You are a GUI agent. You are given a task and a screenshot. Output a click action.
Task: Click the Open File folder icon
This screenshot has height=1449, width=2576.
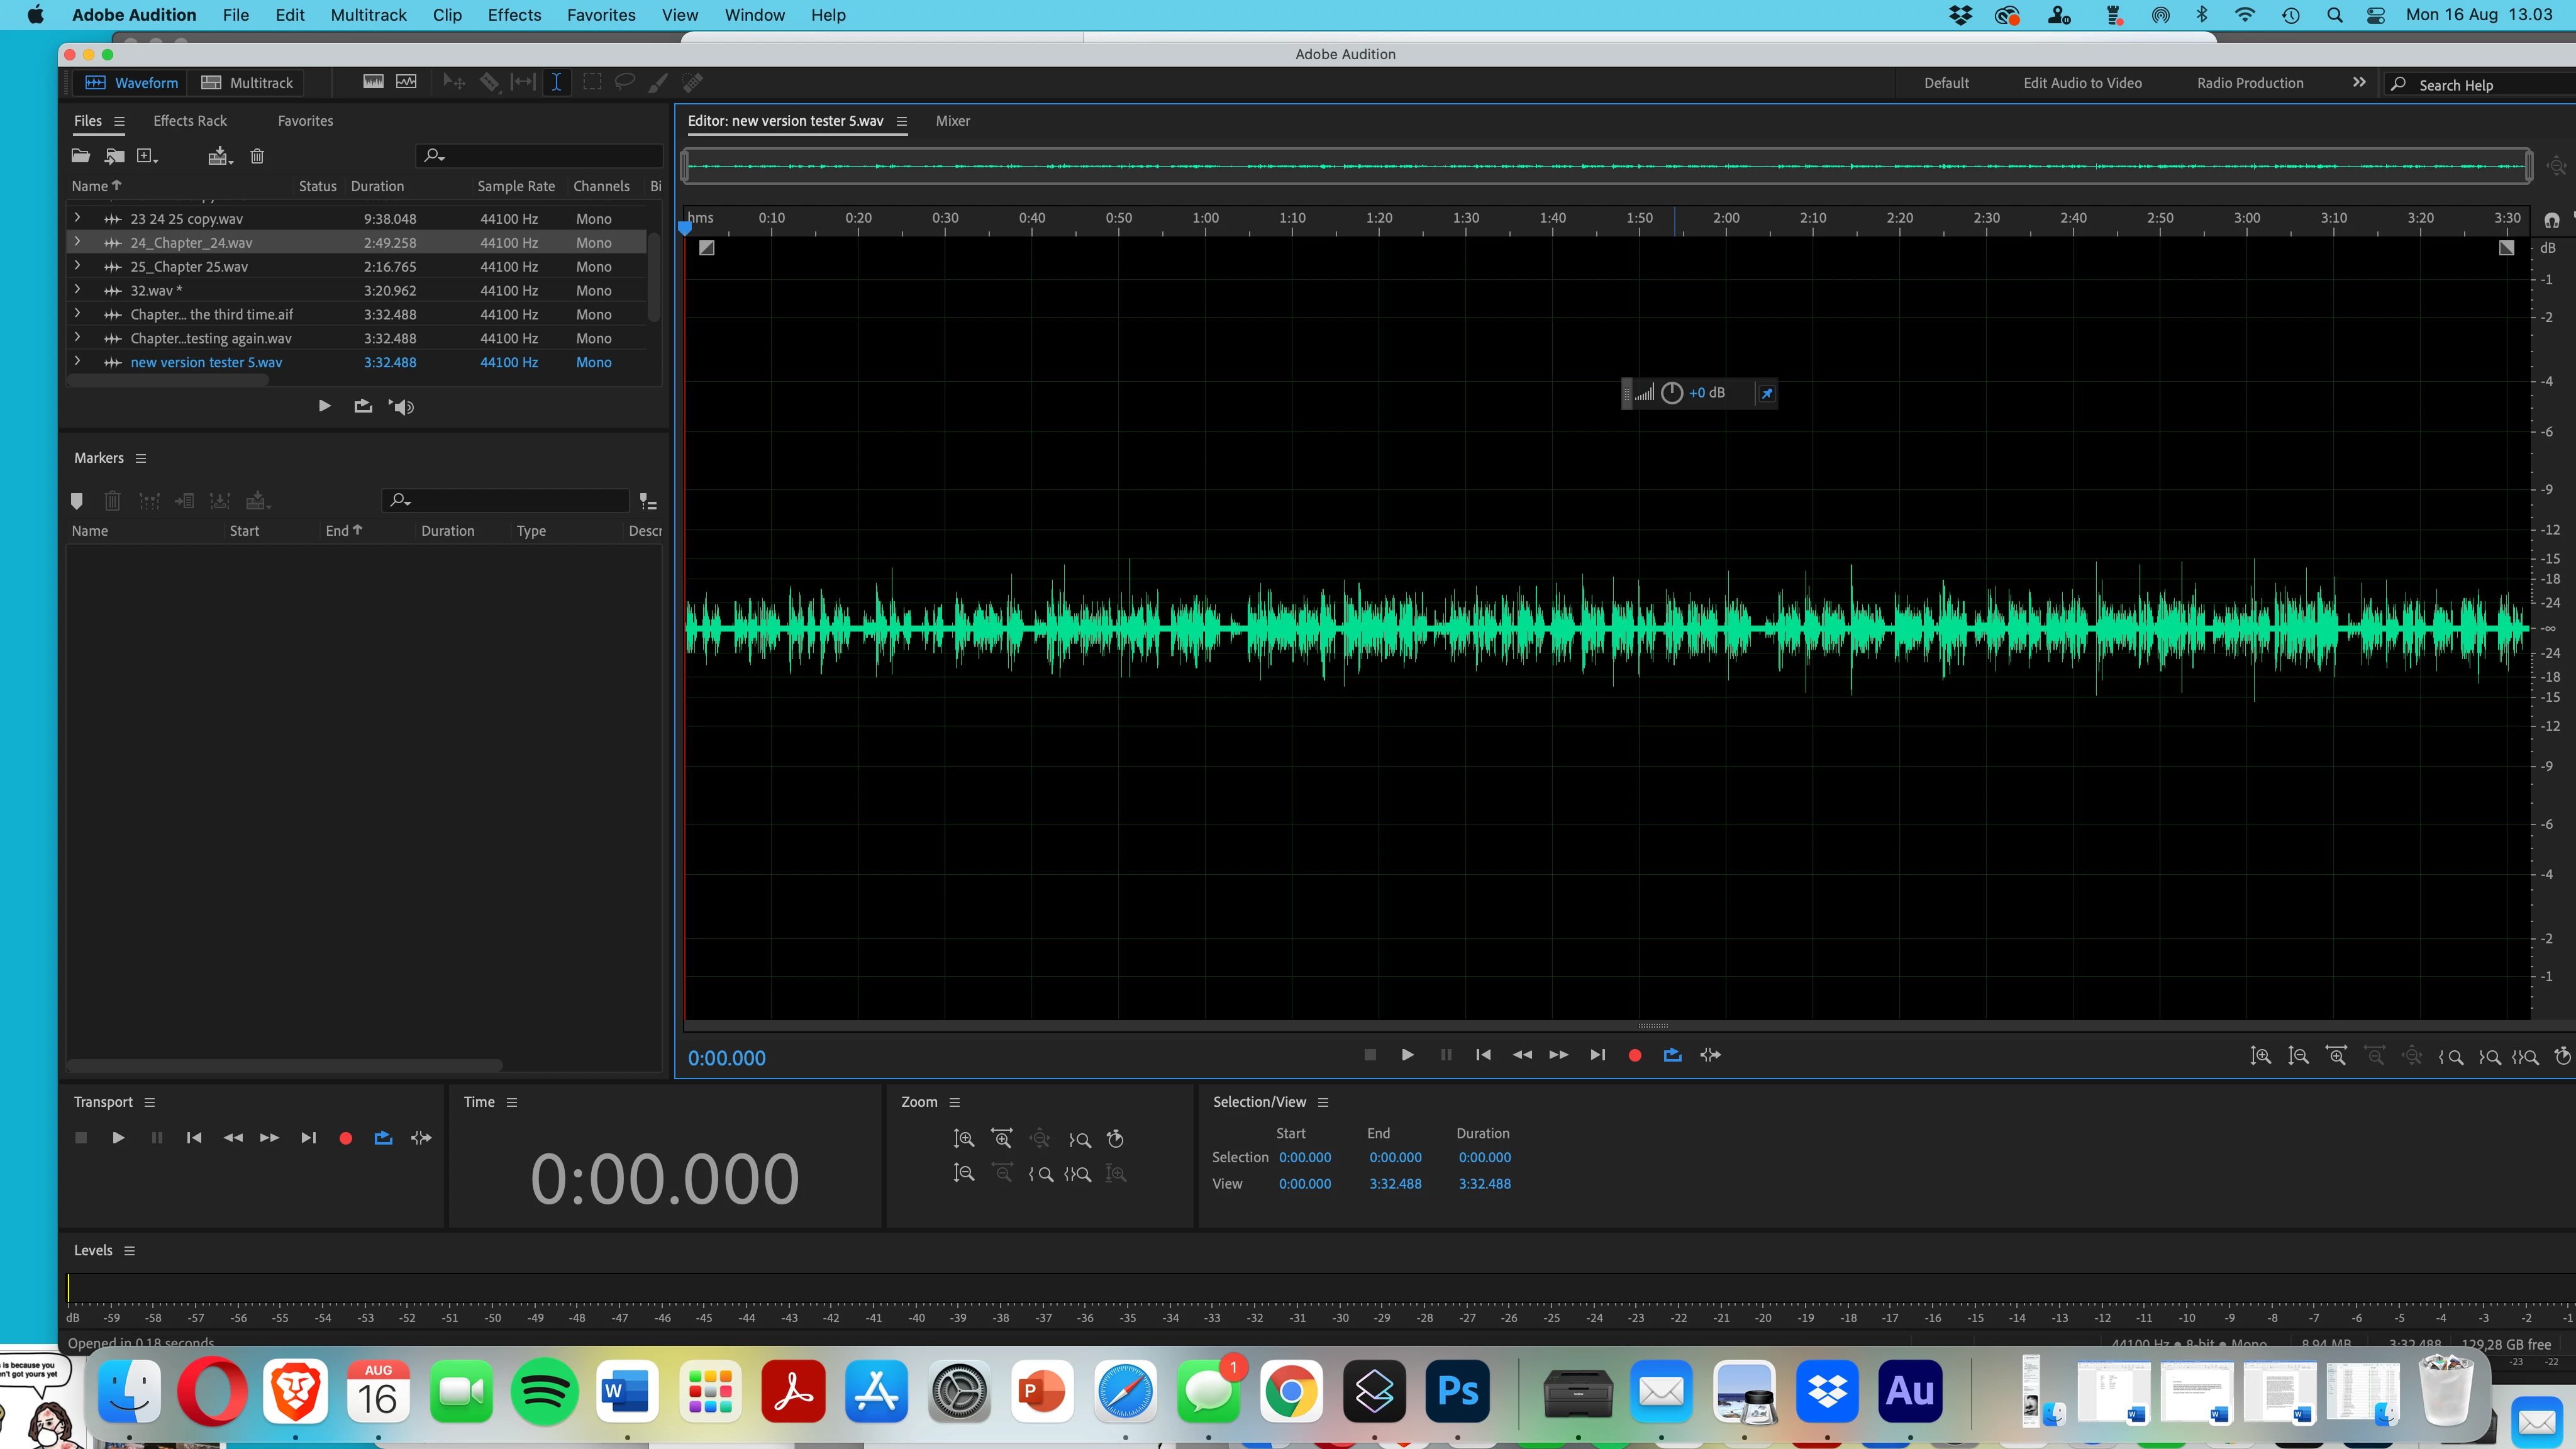(81, 156)
